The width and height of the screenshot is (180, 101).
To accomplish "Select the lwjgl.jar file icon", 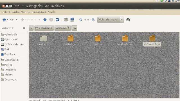I will click(x=98, y=38).
